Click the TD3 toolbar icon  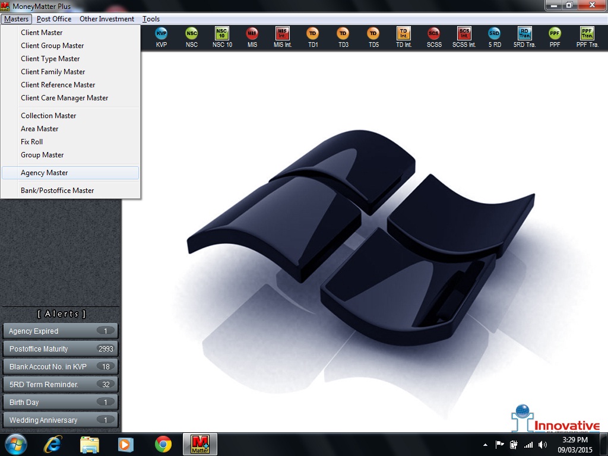click(x=343, y=37)
